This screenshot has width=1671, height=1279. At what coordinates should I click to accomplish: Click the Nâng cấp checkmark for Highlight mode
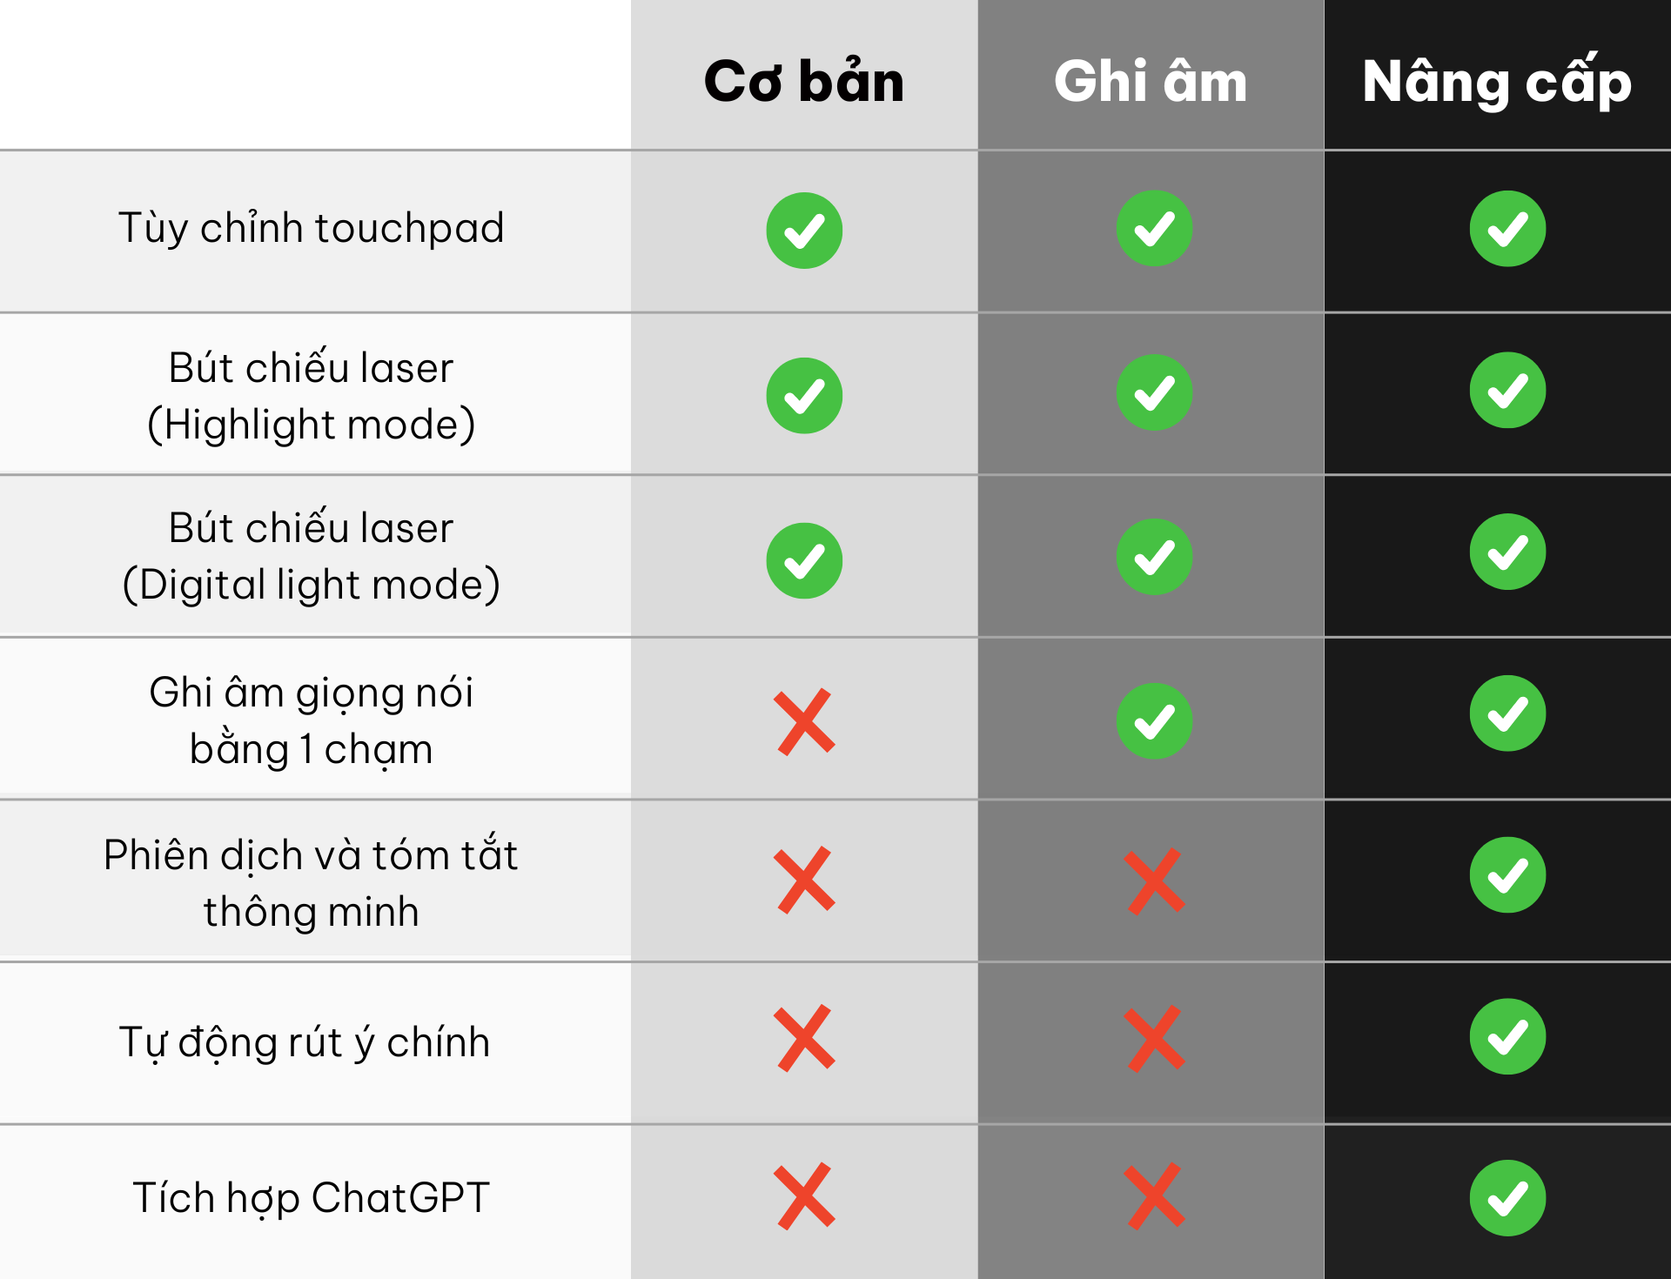(1507, 390)
